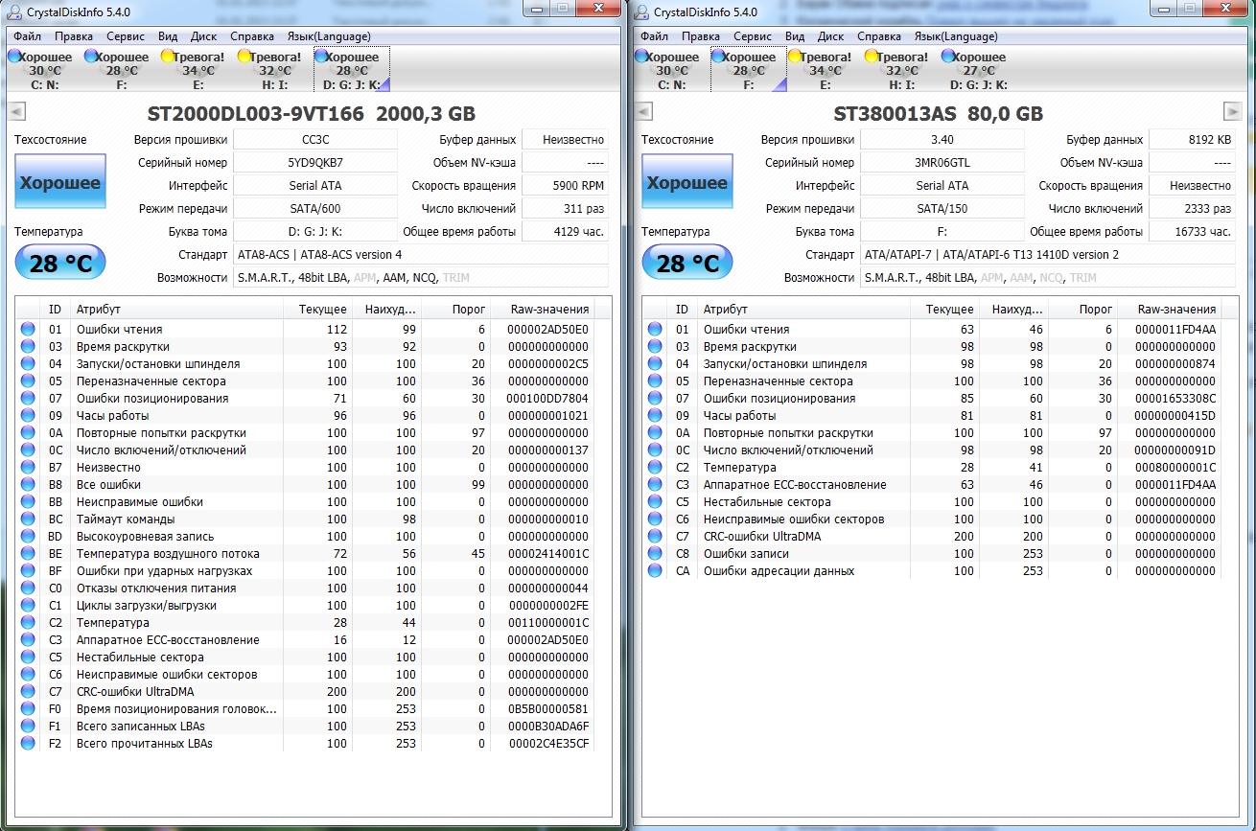Viewport: 1256px width, 831px height.
Task: Click status orb of Циклы загрузки/выгрузки row
Action: [x=28, y=606]
